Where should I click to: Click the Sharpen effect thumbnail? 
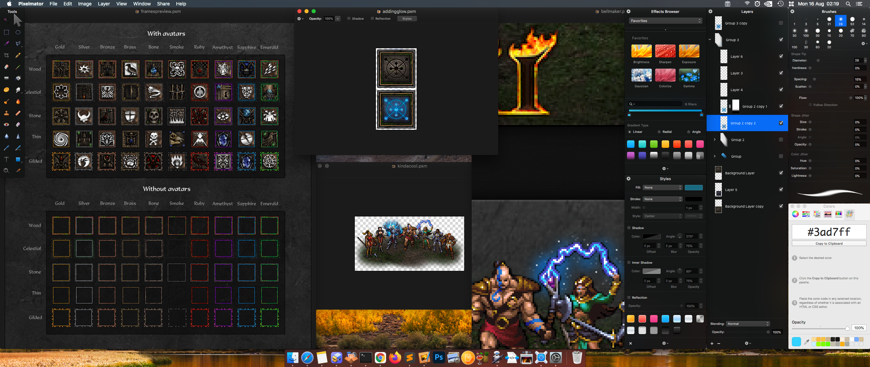665,51
